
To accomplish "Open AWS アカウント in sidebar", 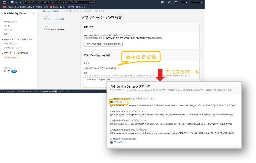I will 11,44.
